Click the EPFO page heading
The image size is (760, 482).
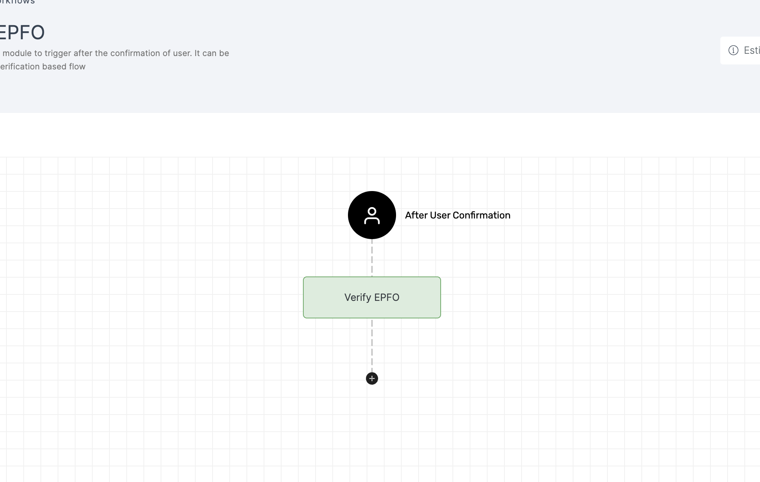tap(22, 32)
